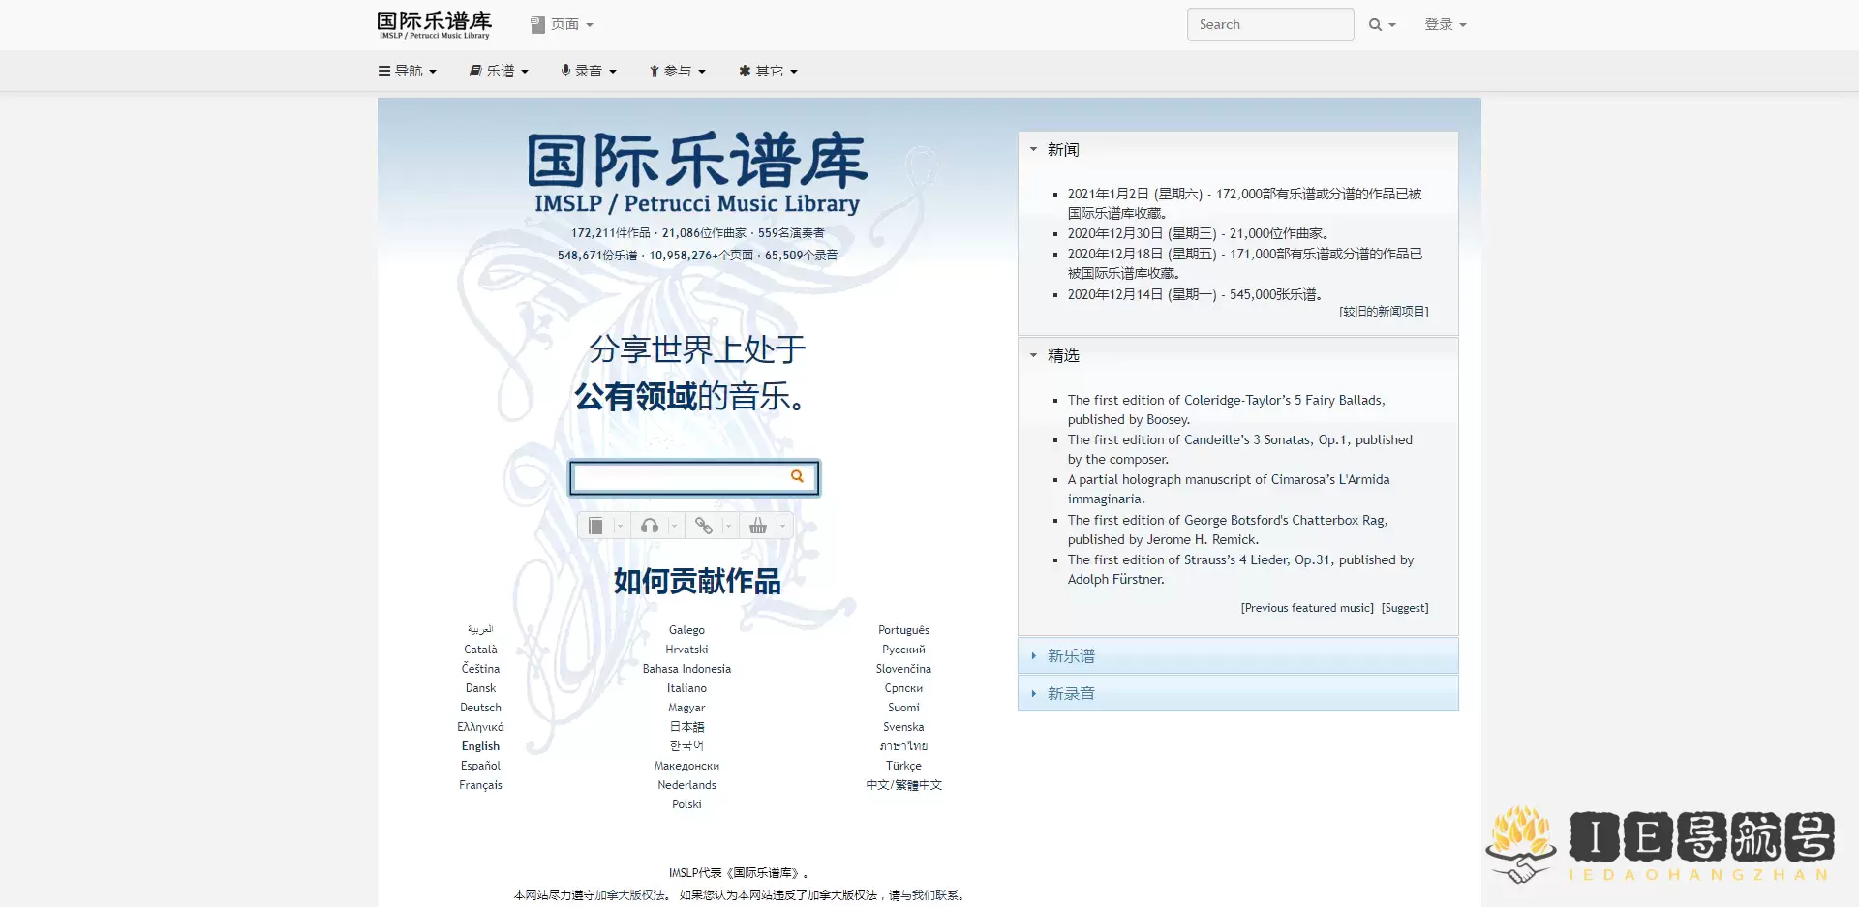
Task: Click inside the central music search input field
Action: (x=678, y=477)
